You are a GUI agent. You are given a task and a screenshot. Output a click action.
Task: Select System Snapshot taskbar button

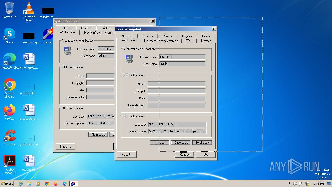(73, 184)
